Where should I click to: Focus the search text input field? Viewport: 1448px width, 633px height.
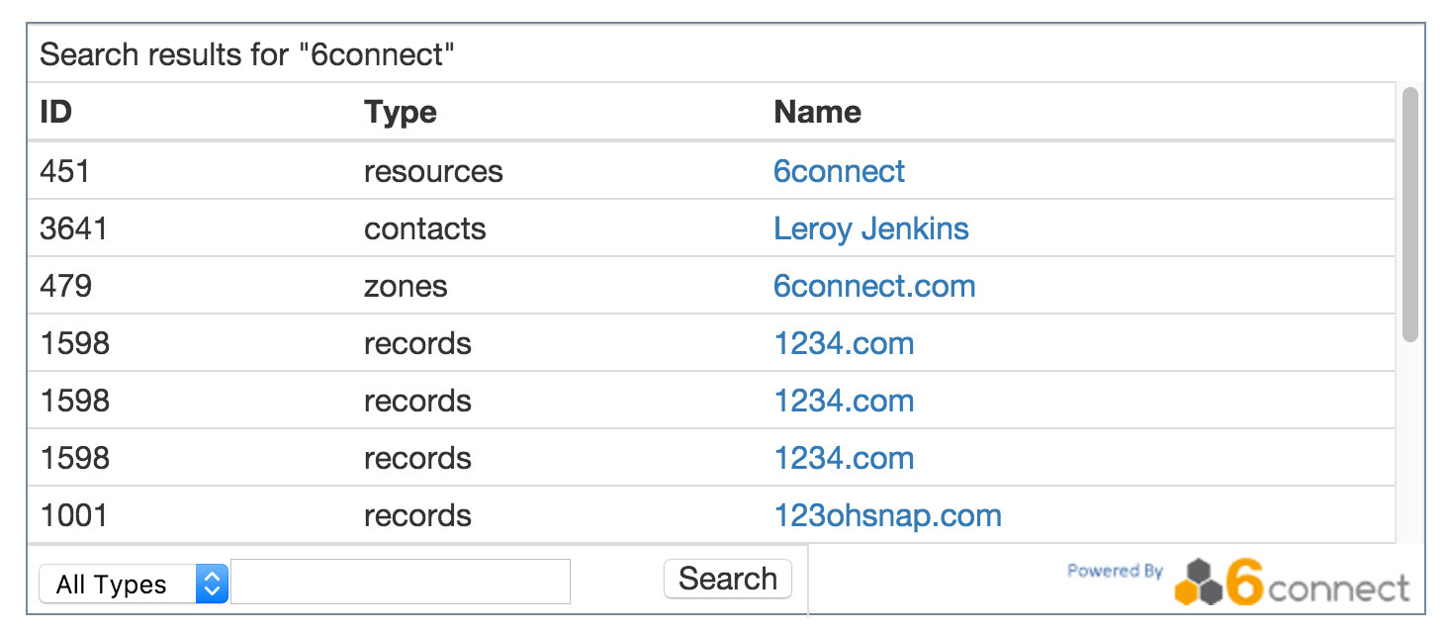coord(401,582)
